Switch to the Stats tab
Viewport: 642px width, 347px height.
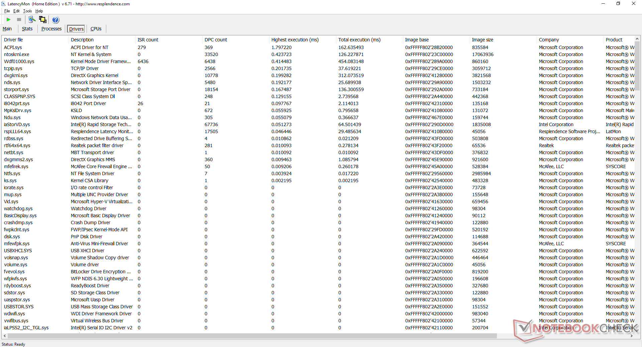pyautogui.click(x=27, y=29)
